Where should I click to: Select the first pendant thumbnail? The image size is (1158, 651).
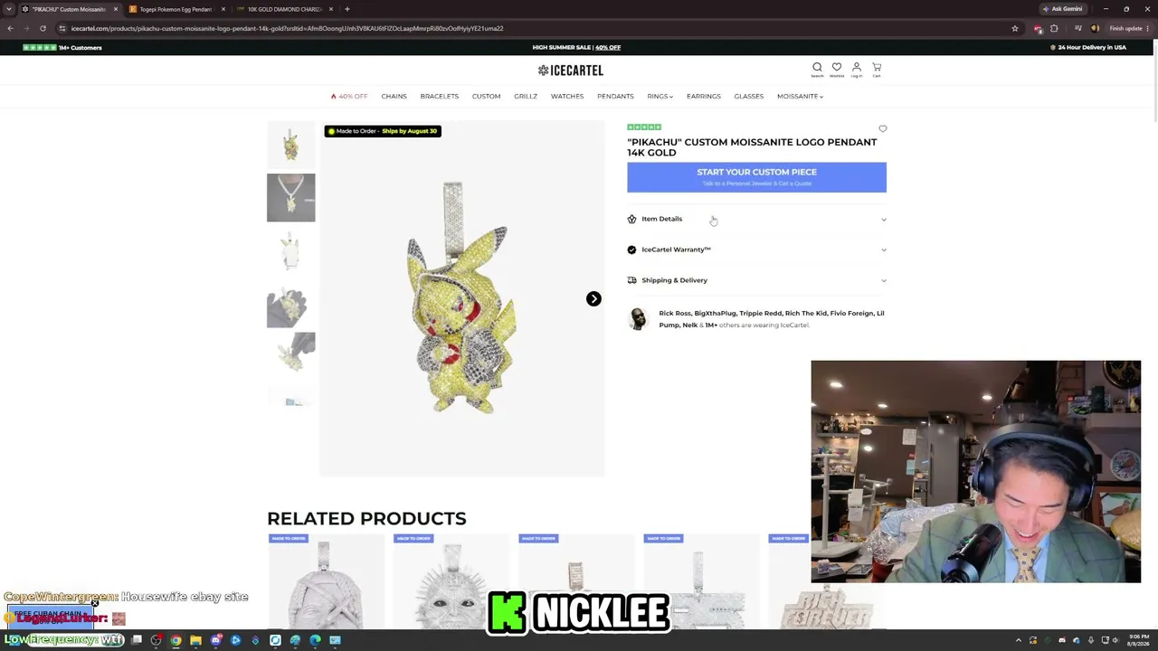(x=290, y=145)
